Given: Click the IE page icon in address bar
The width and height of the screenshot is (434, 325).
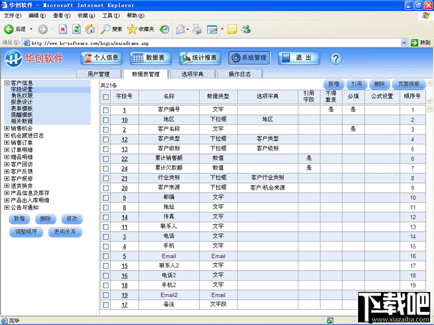Looking at the screenshot, I should (x=26, y=43).
